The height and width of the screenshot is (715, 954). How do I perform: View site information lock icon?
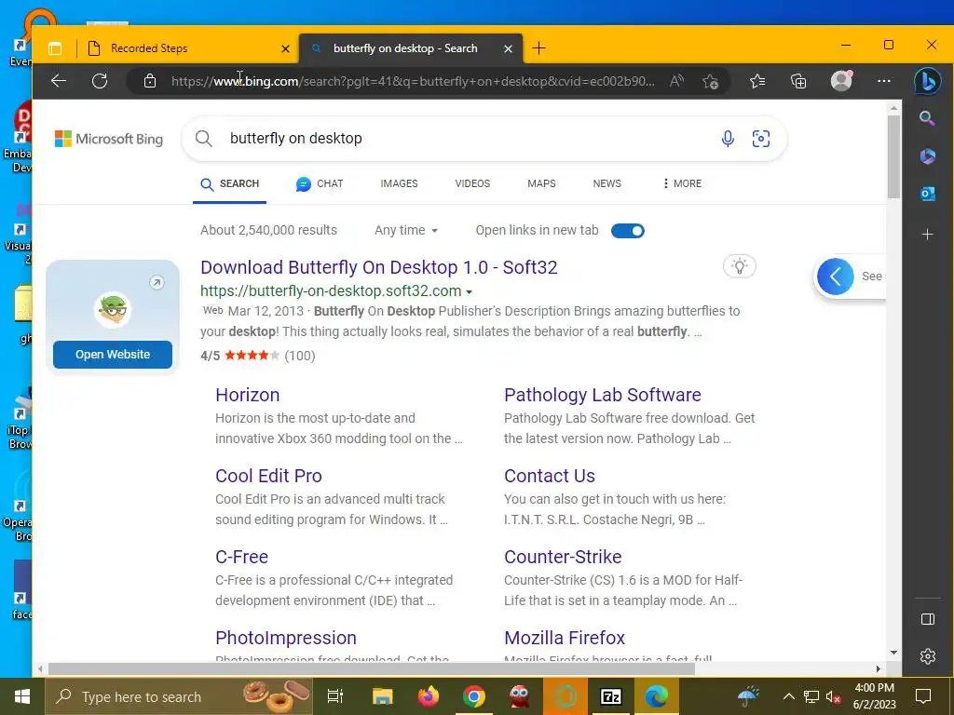point(150,81)
